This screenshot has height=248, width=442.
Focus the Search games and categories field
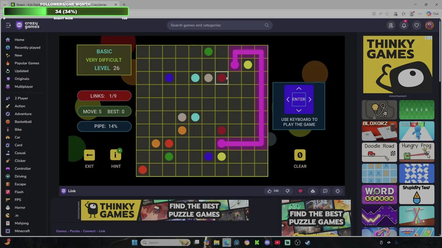point(220,25)
